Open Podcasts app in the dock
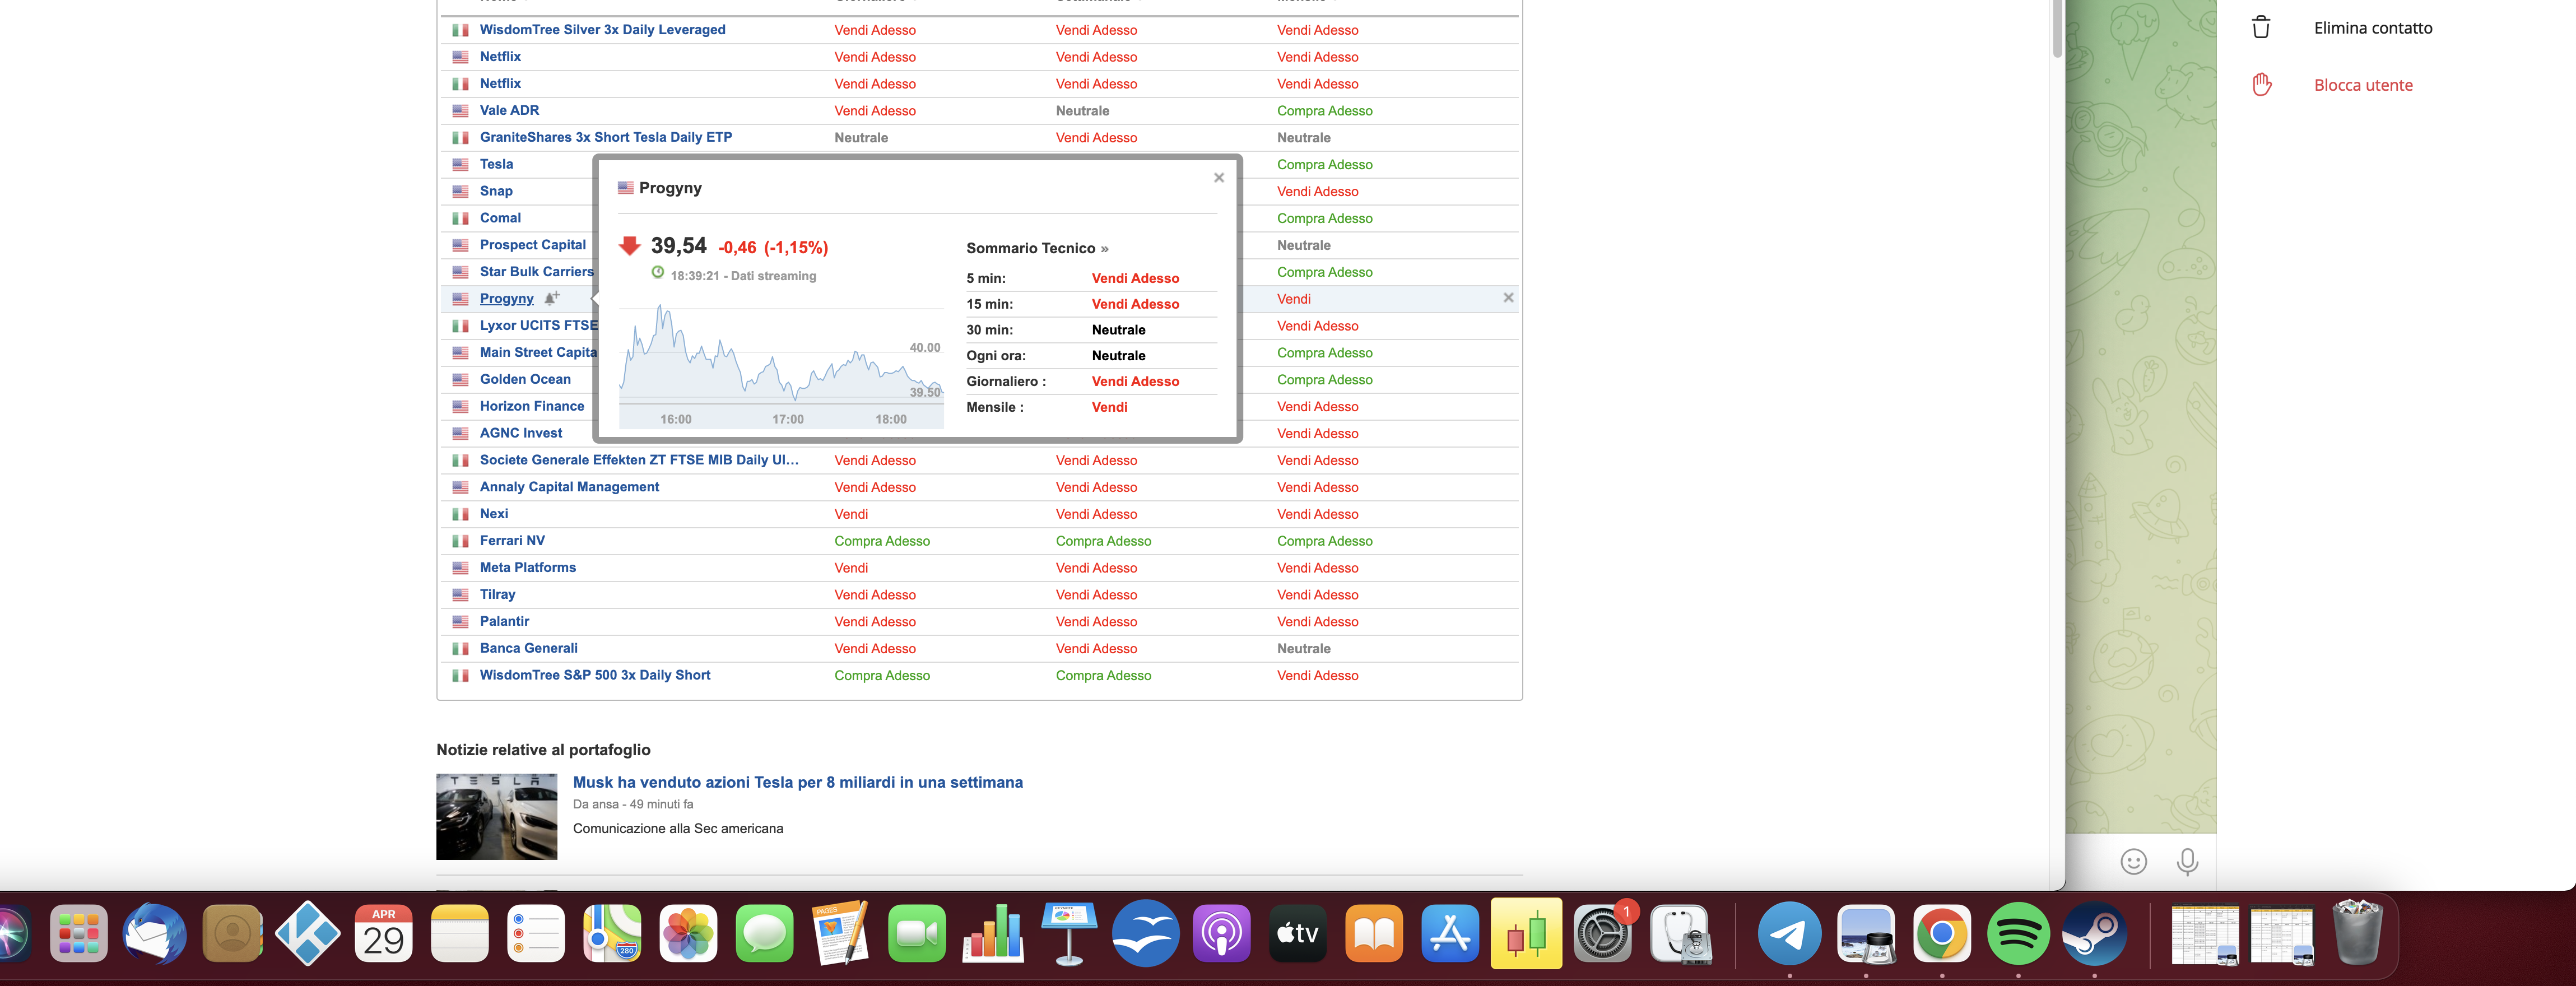The height and width of the screenshot is (986, 2576). (x=1222, y=934)
